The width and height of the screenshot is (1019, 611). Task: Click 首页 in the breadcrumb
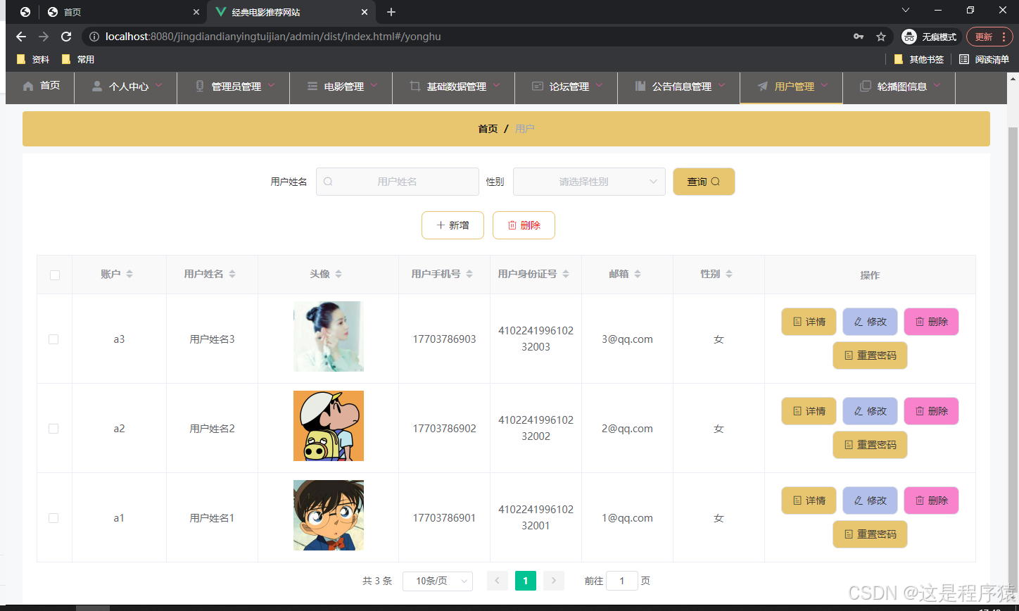point(488,129)
